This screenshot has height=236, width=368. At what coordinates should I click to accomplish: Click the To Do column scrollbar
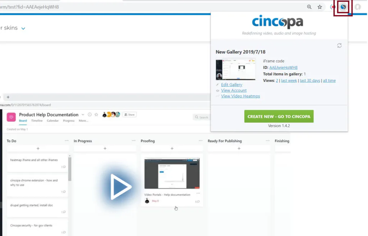(70, 169)
